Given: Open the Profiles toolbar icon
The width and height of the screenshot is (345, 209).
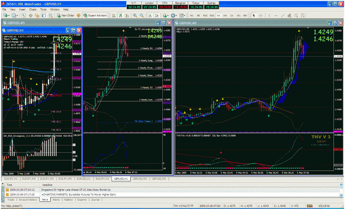Looking at the screenshot, I should coord(14,15).
